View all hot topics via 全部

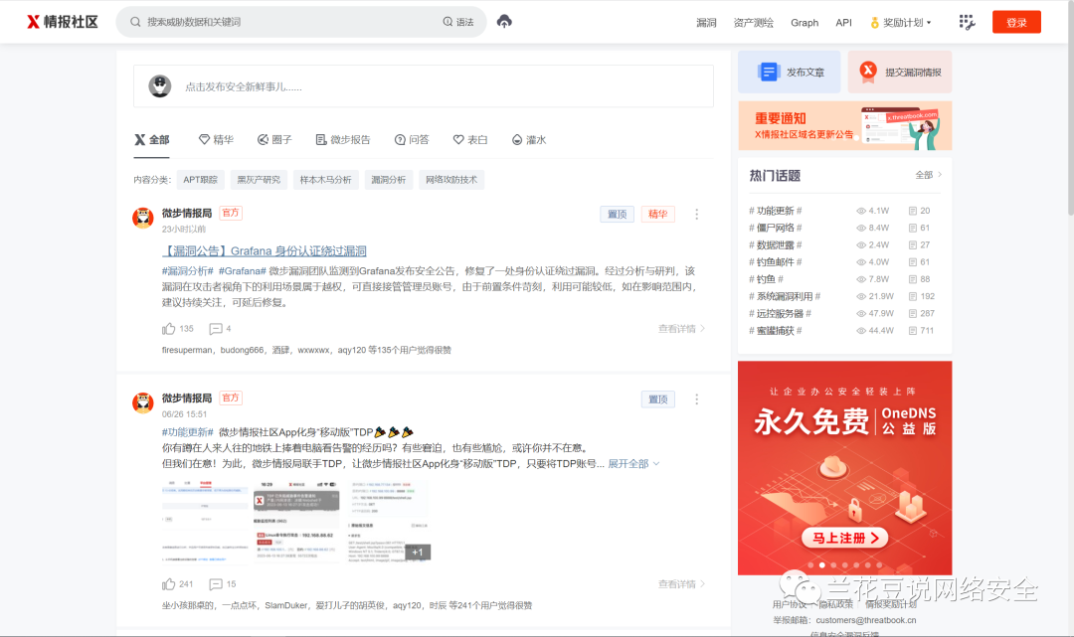(928, 175)
